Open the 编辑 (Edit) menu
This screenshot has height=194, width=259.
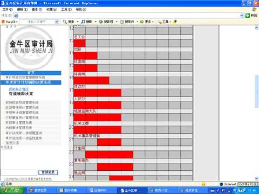click(22, 9)
